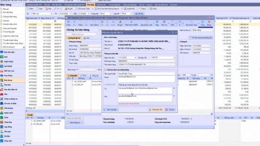Switch to the Hóa đơn tab in voucher form

[86, 38]
